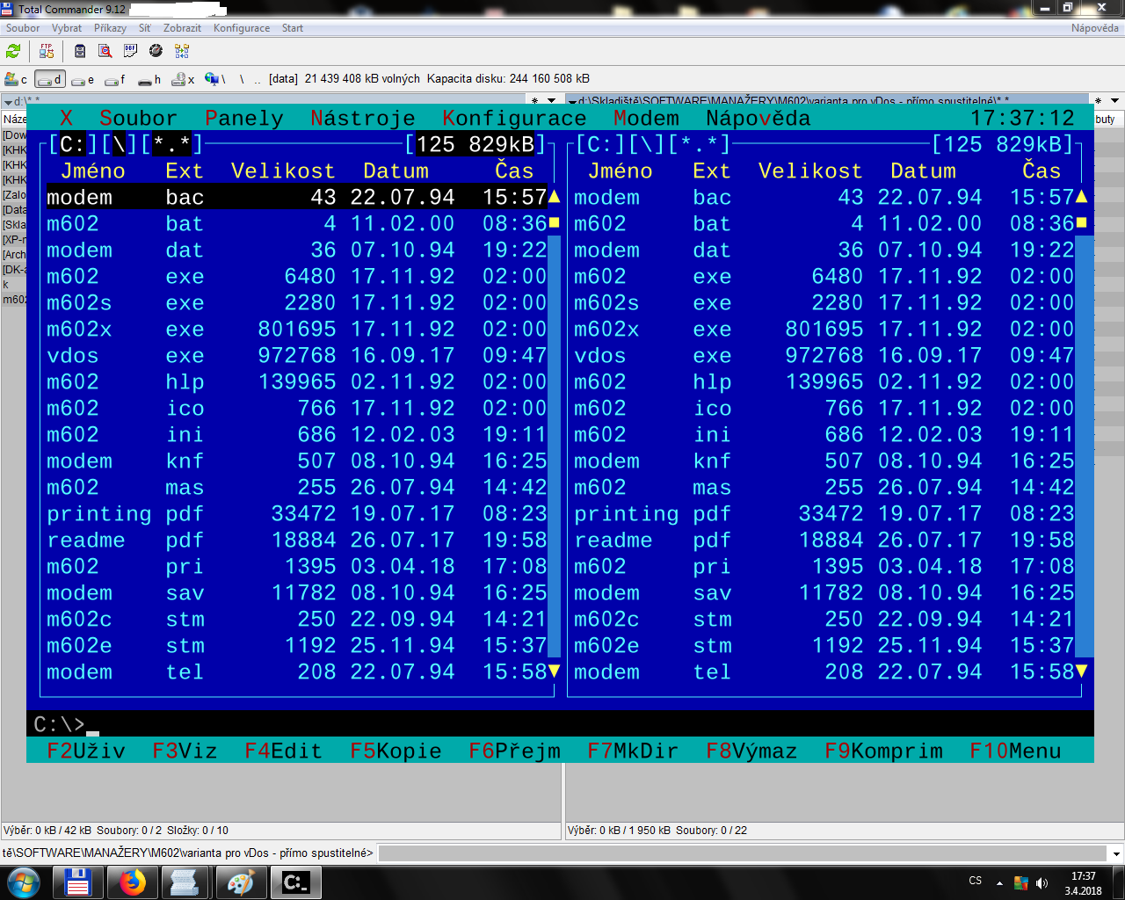This screenshot has width=1125, height=900.
Task: Open the Zobrazit menu
Action: pyautogui.click(x=182, y=28)
